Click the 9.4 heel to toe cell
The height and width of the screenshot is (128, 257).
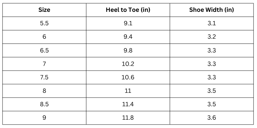point(128,37)
